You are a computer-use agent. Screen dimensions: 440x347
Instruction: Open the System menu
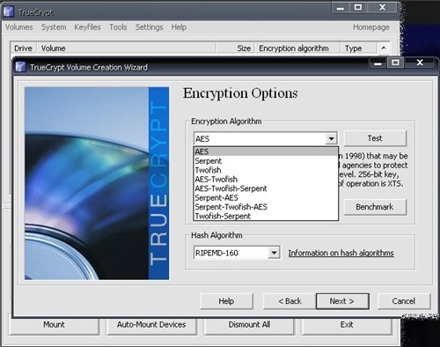[x=54, y=27]
